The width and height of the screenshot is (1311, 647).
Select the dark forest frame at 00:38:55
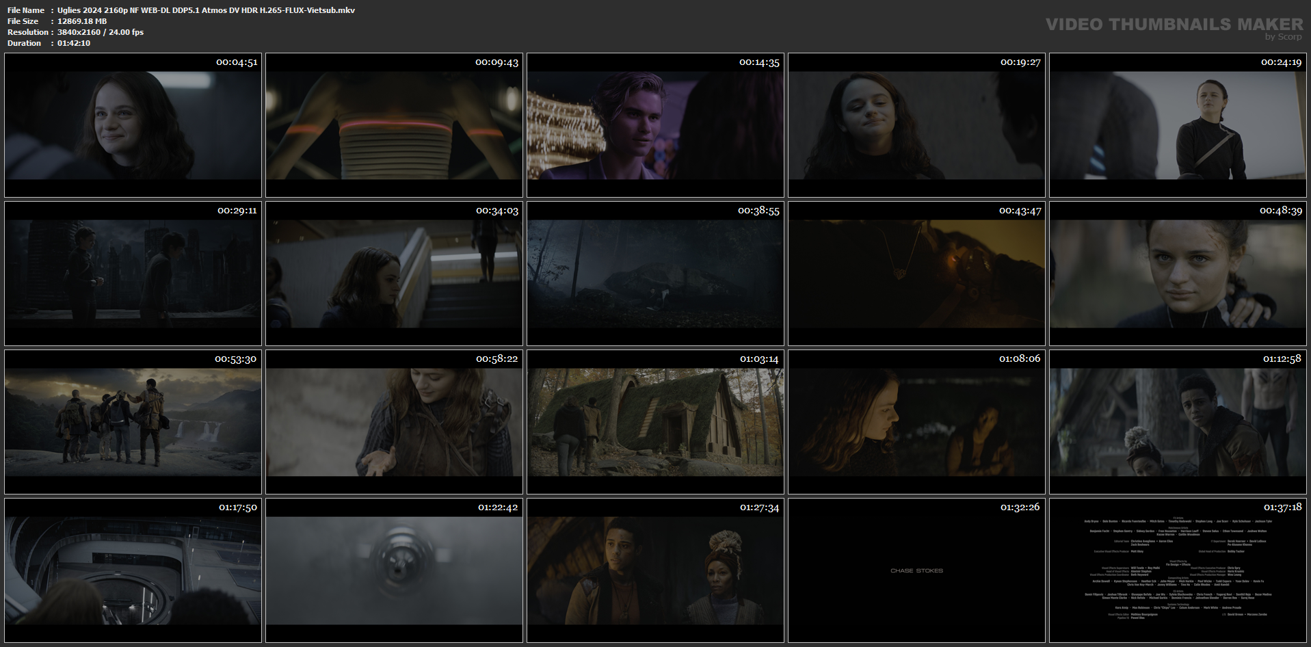[x=655, y=274]
